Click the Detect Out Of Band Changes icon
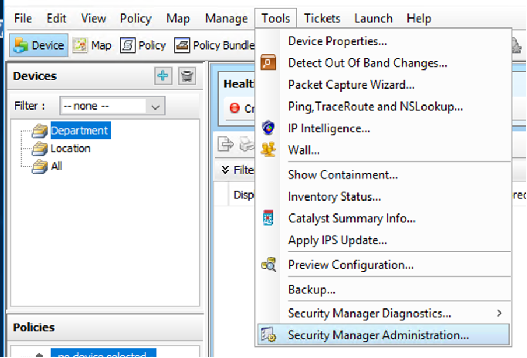Screen dimensions: 527x358 pos(268,62)
